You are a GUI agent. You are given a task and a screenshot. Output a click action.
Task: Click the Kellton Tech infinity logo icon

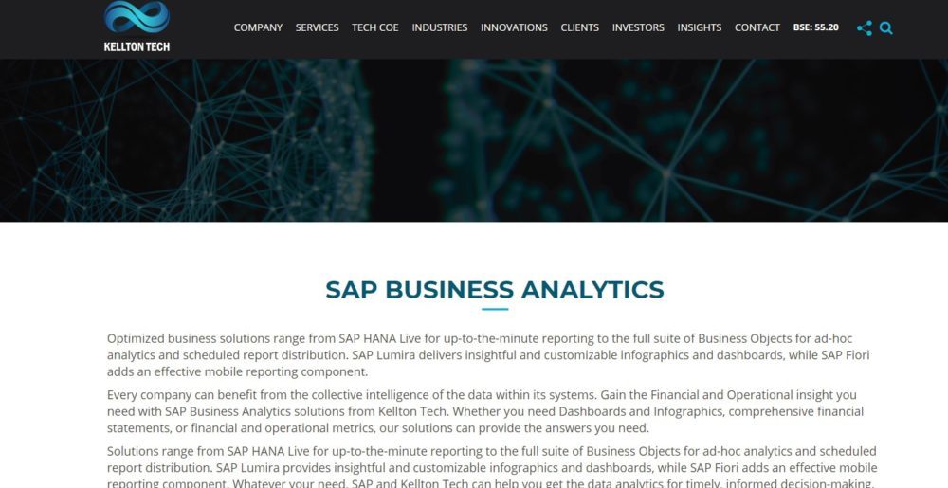pos(137,17)
